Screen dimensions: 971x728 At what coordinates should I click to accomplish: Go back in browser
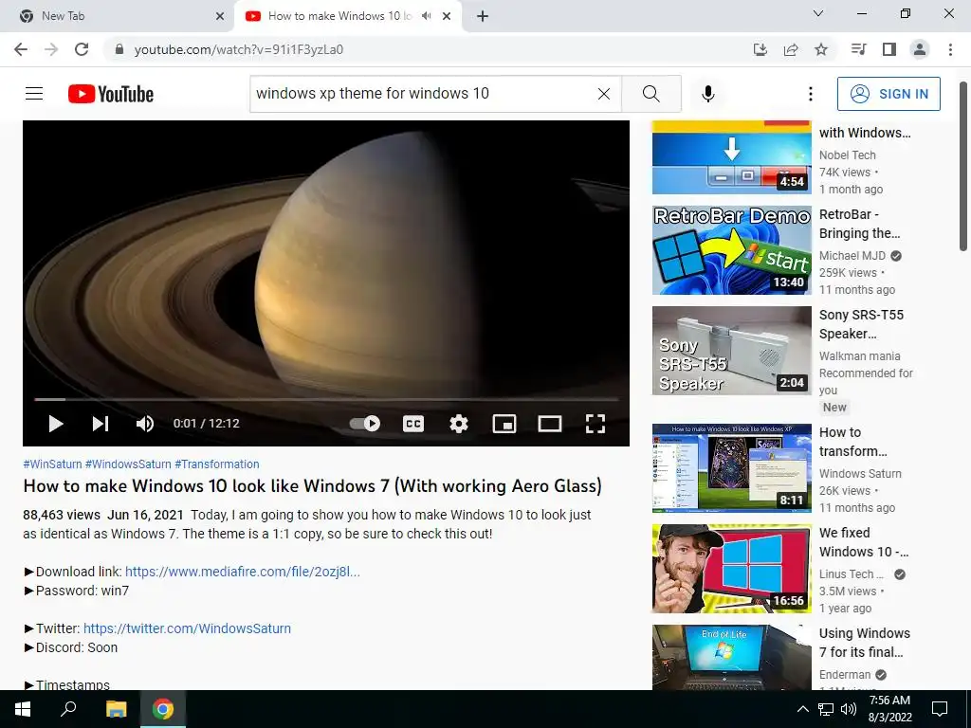[x=21, y=49]
